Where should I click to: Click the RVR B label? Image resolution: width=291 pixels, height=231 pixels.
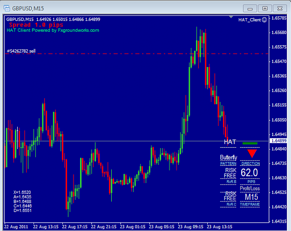point(231,182)
